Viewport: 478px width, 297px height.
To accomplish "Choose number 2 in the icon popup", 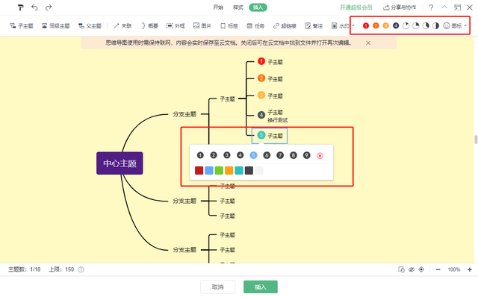I will coord(214,155).
